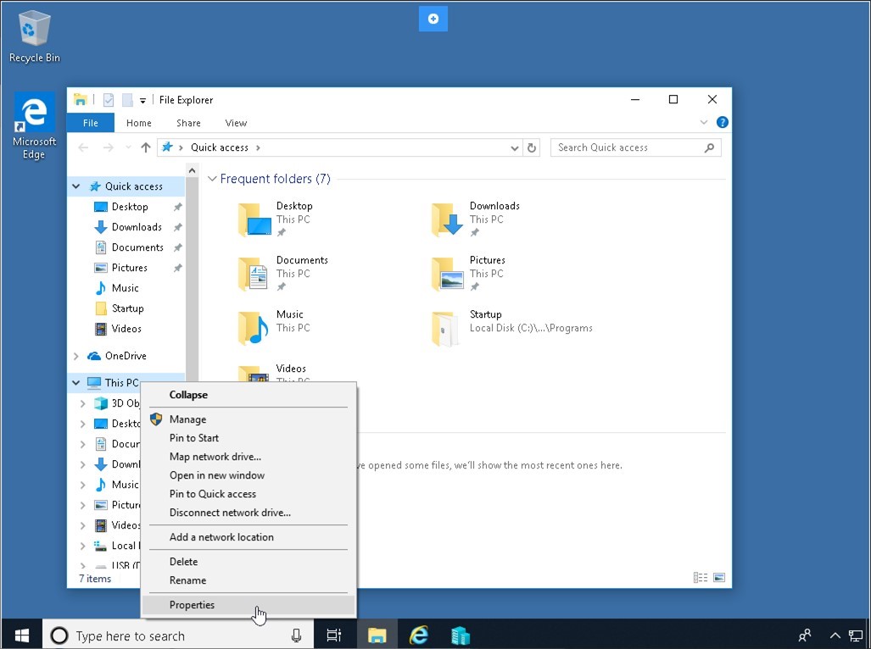Viewport: 871px width, 649px height.
Task: Expand the OneDrive tree node
Action: (x=76, y=356)
